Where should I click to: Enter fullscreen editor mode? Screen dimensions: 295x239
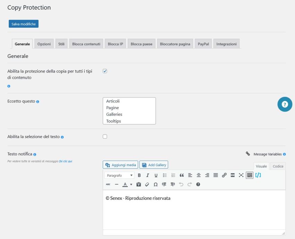pyautogui.click(x=241, y=175)
